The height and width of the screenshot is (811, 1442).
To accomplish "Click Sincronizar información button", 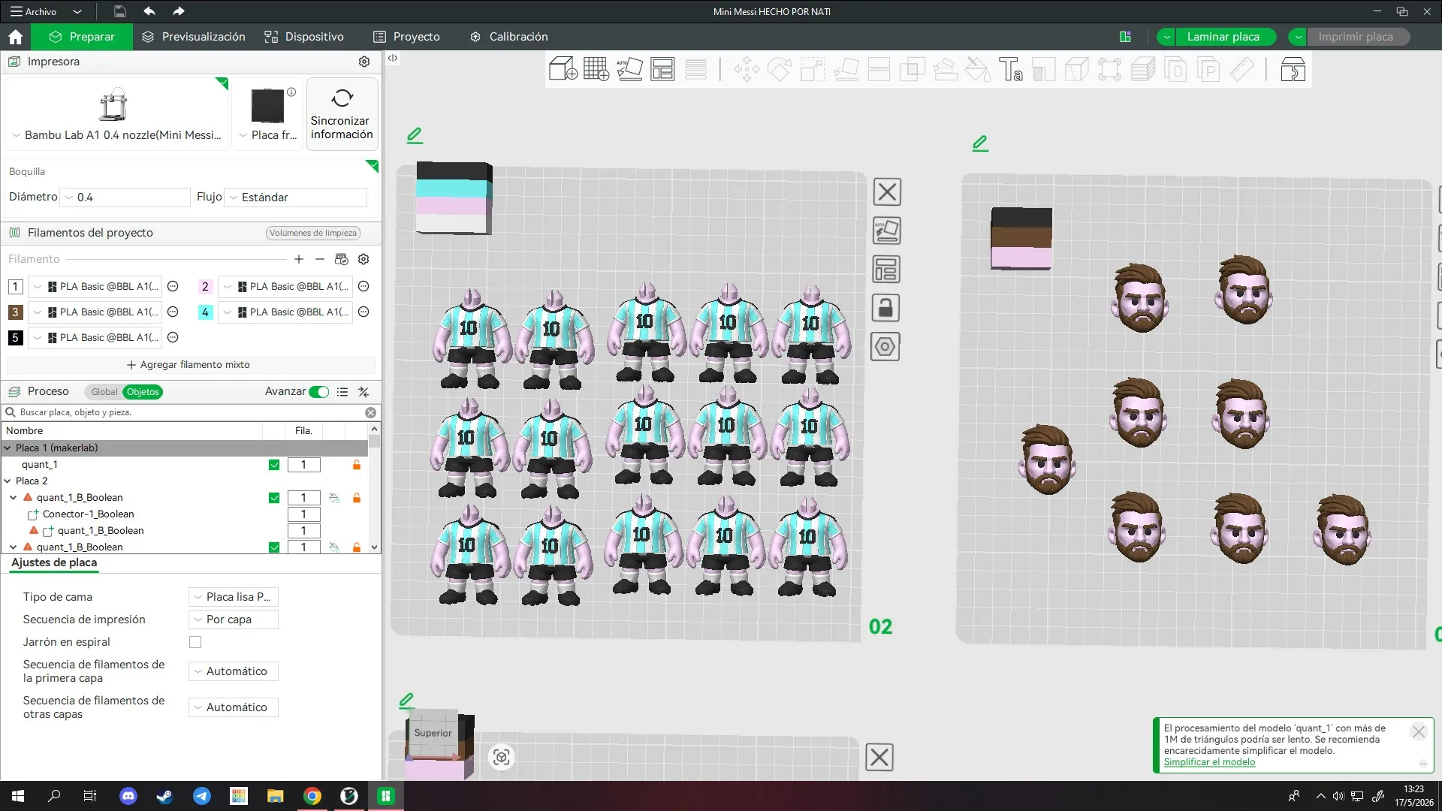I will coord(342,114).
